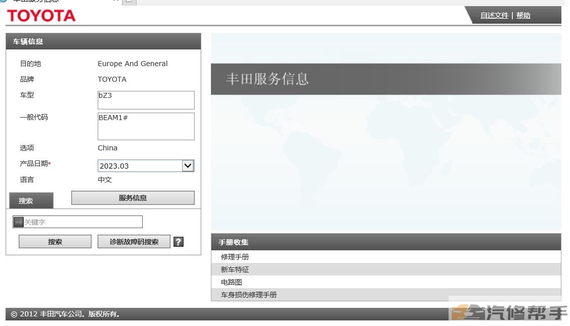Focus the 关键字 keyword search field
The width and height of the screenshot is (570, 326).
point(77,222)
